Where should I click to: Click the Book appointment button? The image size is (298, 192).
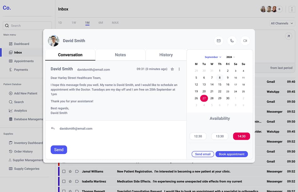click(x=231, y=154)
